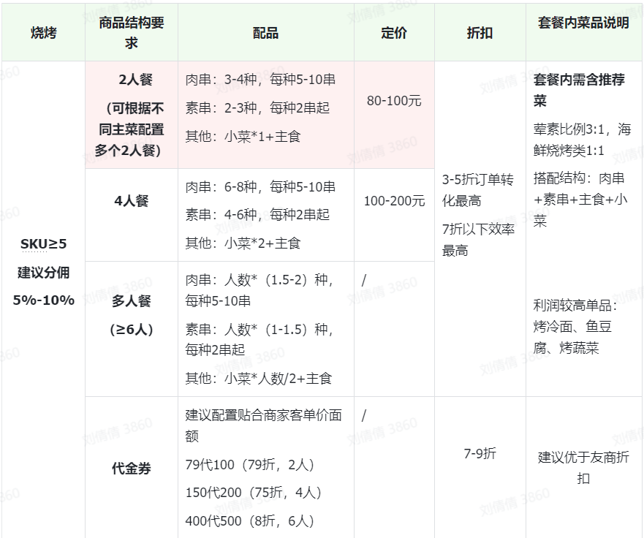Select the 套餐内菜品说明 header
Screen dimensions: 644x538
(583, 23)
